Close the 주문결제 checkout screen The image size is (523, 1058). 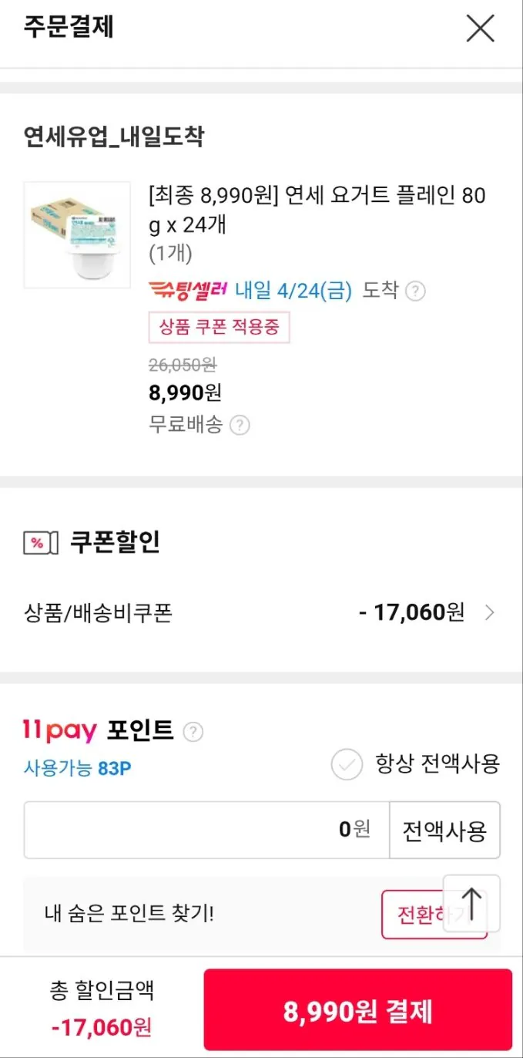tap(480, 29)
